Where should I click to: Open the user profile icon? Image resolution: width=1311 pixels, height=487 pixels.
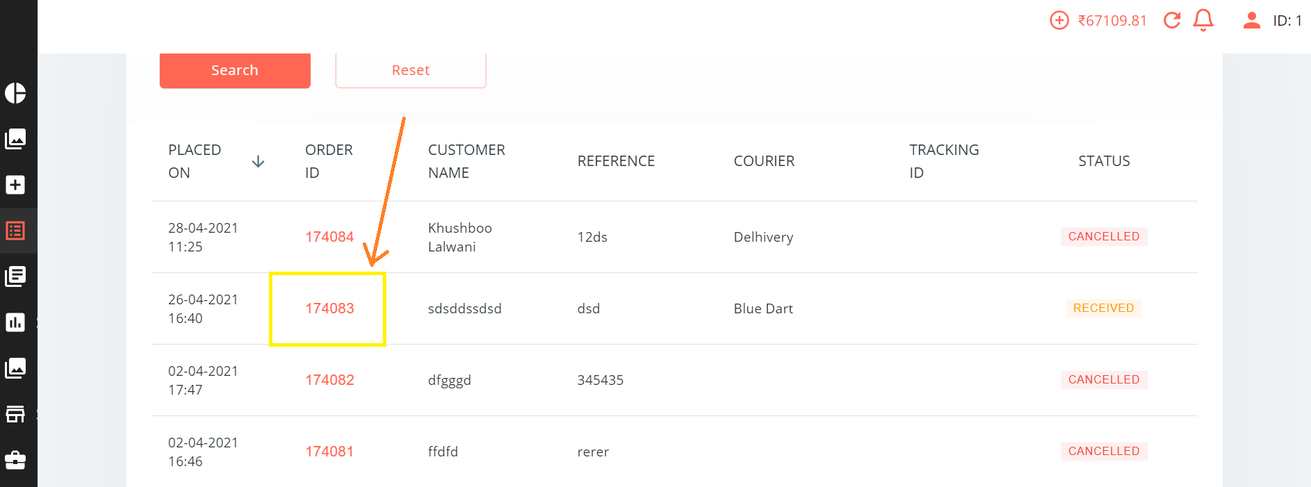(1251, 21)
